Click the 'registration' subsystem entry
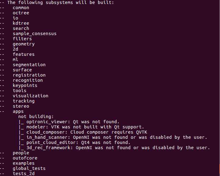The image size is (220, 176). tap(29, 75)
